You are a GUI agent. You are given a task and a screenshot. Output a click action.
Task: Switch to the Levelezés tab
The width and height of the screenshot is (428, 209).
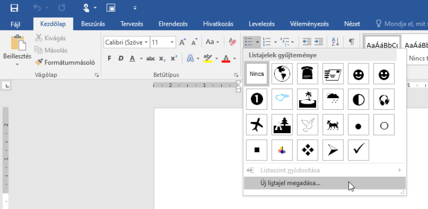coord(261,24)
